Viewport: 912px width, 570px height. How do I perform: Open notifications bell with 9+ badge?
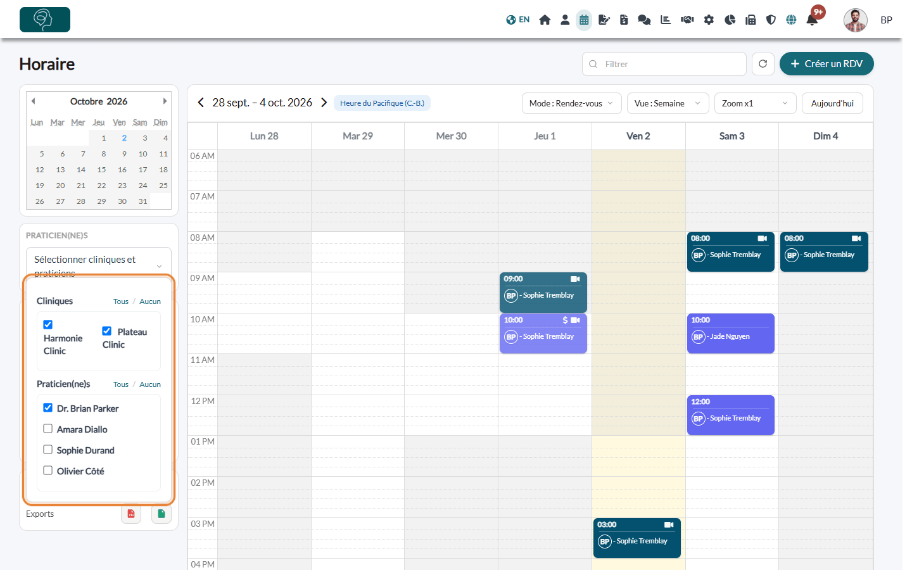(x=812, y=20)
